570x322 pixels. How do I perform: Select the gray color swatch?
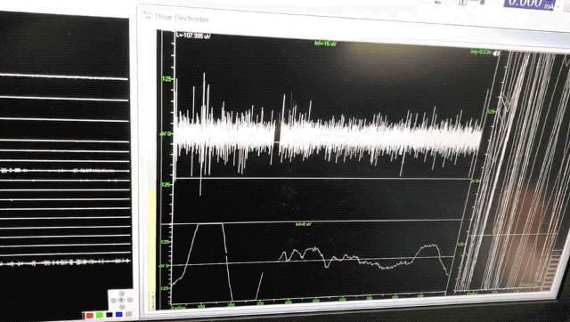coord(128,314)
